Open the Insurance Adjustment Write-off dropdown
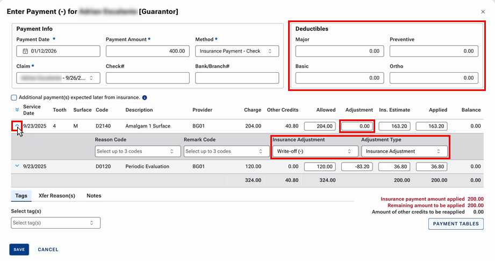The image size is (495, 261). (x=314, y=151)
